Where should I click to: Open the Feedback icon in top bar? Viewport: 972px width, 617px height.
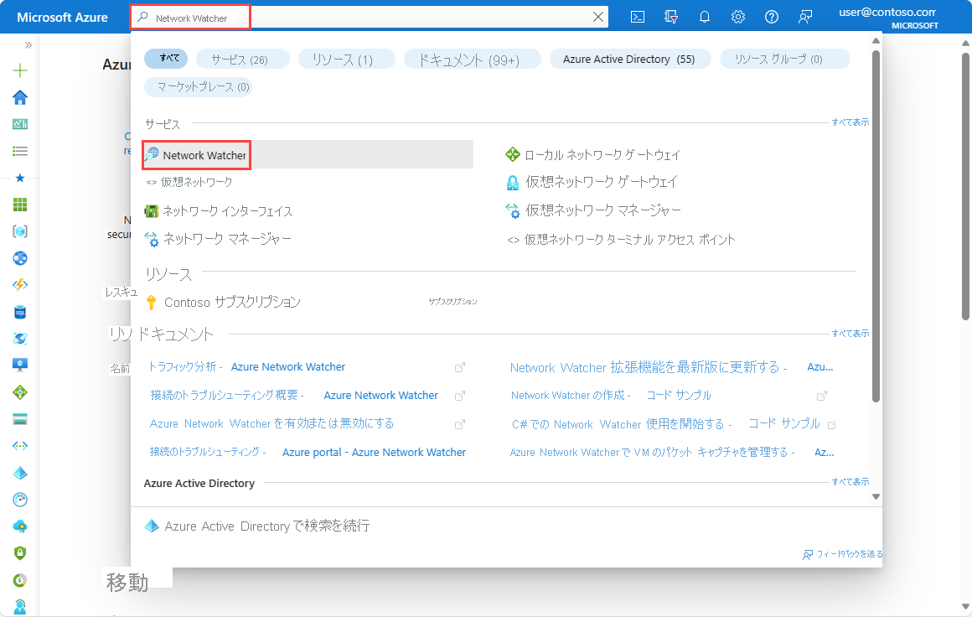tap(804, 17)
